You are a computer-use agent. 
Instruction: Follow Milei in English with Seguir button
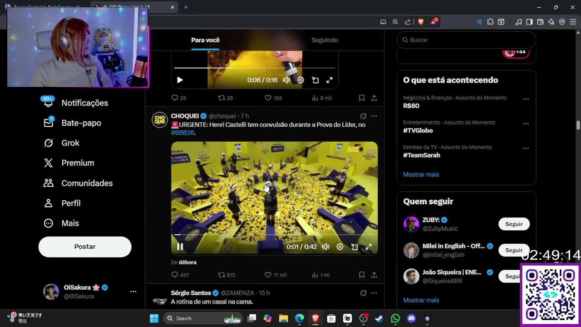(x=514, y=250)
